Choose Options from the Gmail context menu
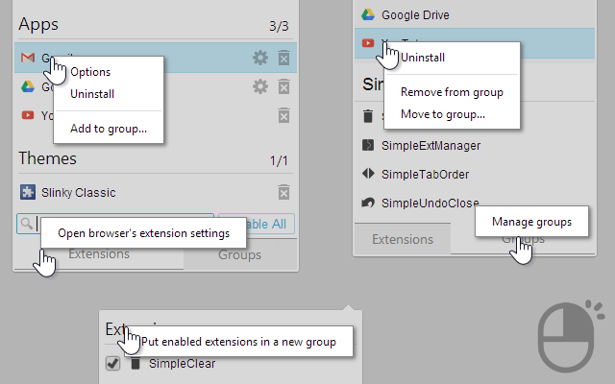 coord(90,72)
